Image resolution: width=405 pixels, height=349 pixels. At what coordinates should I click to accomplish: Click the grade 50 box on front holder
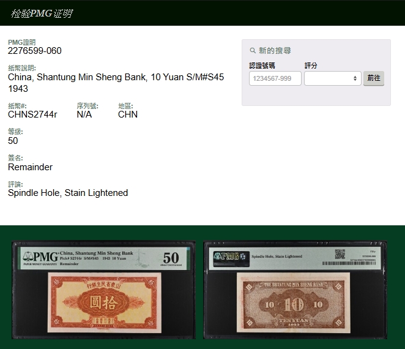point(171,257)
